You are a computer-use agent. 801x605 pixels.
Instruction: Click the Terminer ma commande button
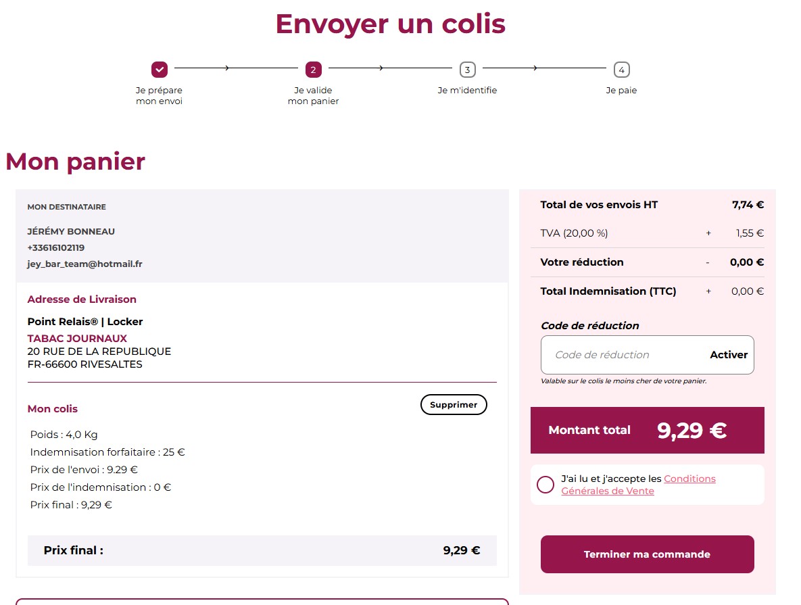647,554
